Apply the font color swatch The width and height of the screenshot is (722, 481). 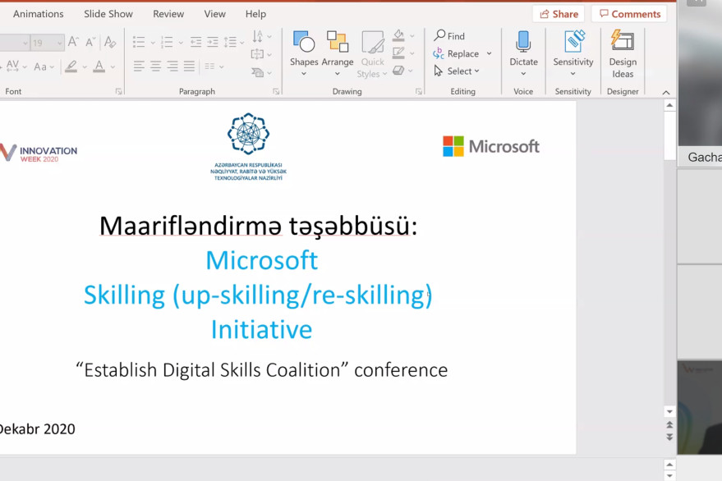(x=99, y=66)
